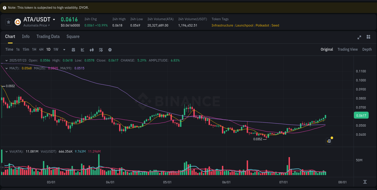The width and height of the screenshot is (377, 190).
Task: Open the Depth chart view
Action: 367,49
